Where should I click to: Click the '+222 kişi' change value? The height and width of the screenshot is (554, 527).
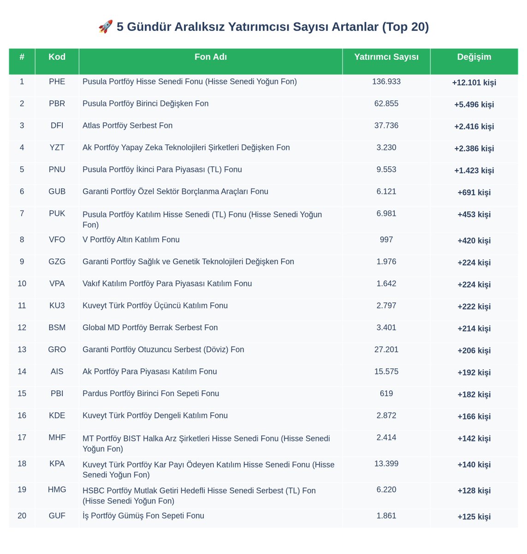474,307
